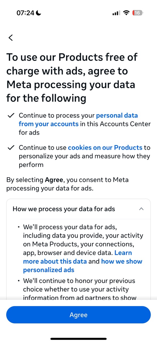Image resolution: width=157 pixels, height=343 pixels.
Task: Tap the 'By selecting Agree' consent text
Action: pyautogui.click(x=67, y=184)
